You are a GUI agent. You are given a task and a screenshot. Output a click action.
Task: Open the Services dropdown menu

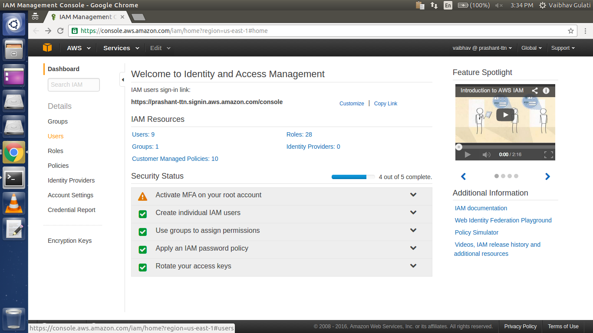point(121,48)
